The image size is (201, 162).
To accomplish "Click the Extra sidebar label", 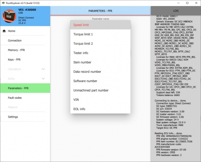I will click(x=11, y=79).
